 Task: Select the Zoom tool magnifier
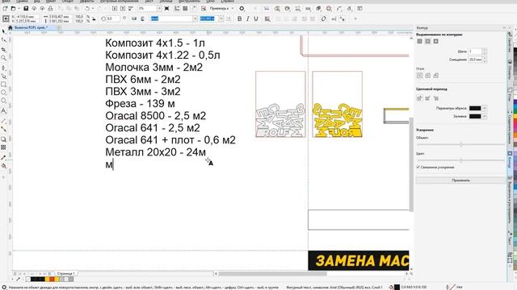tap(3, 58)
